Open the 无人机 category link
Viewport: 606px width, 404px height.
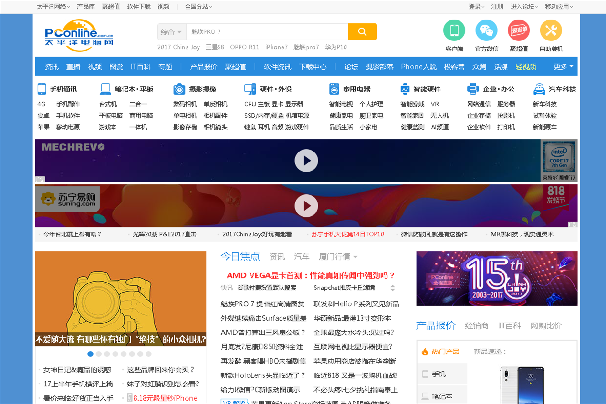coord(439,116)
